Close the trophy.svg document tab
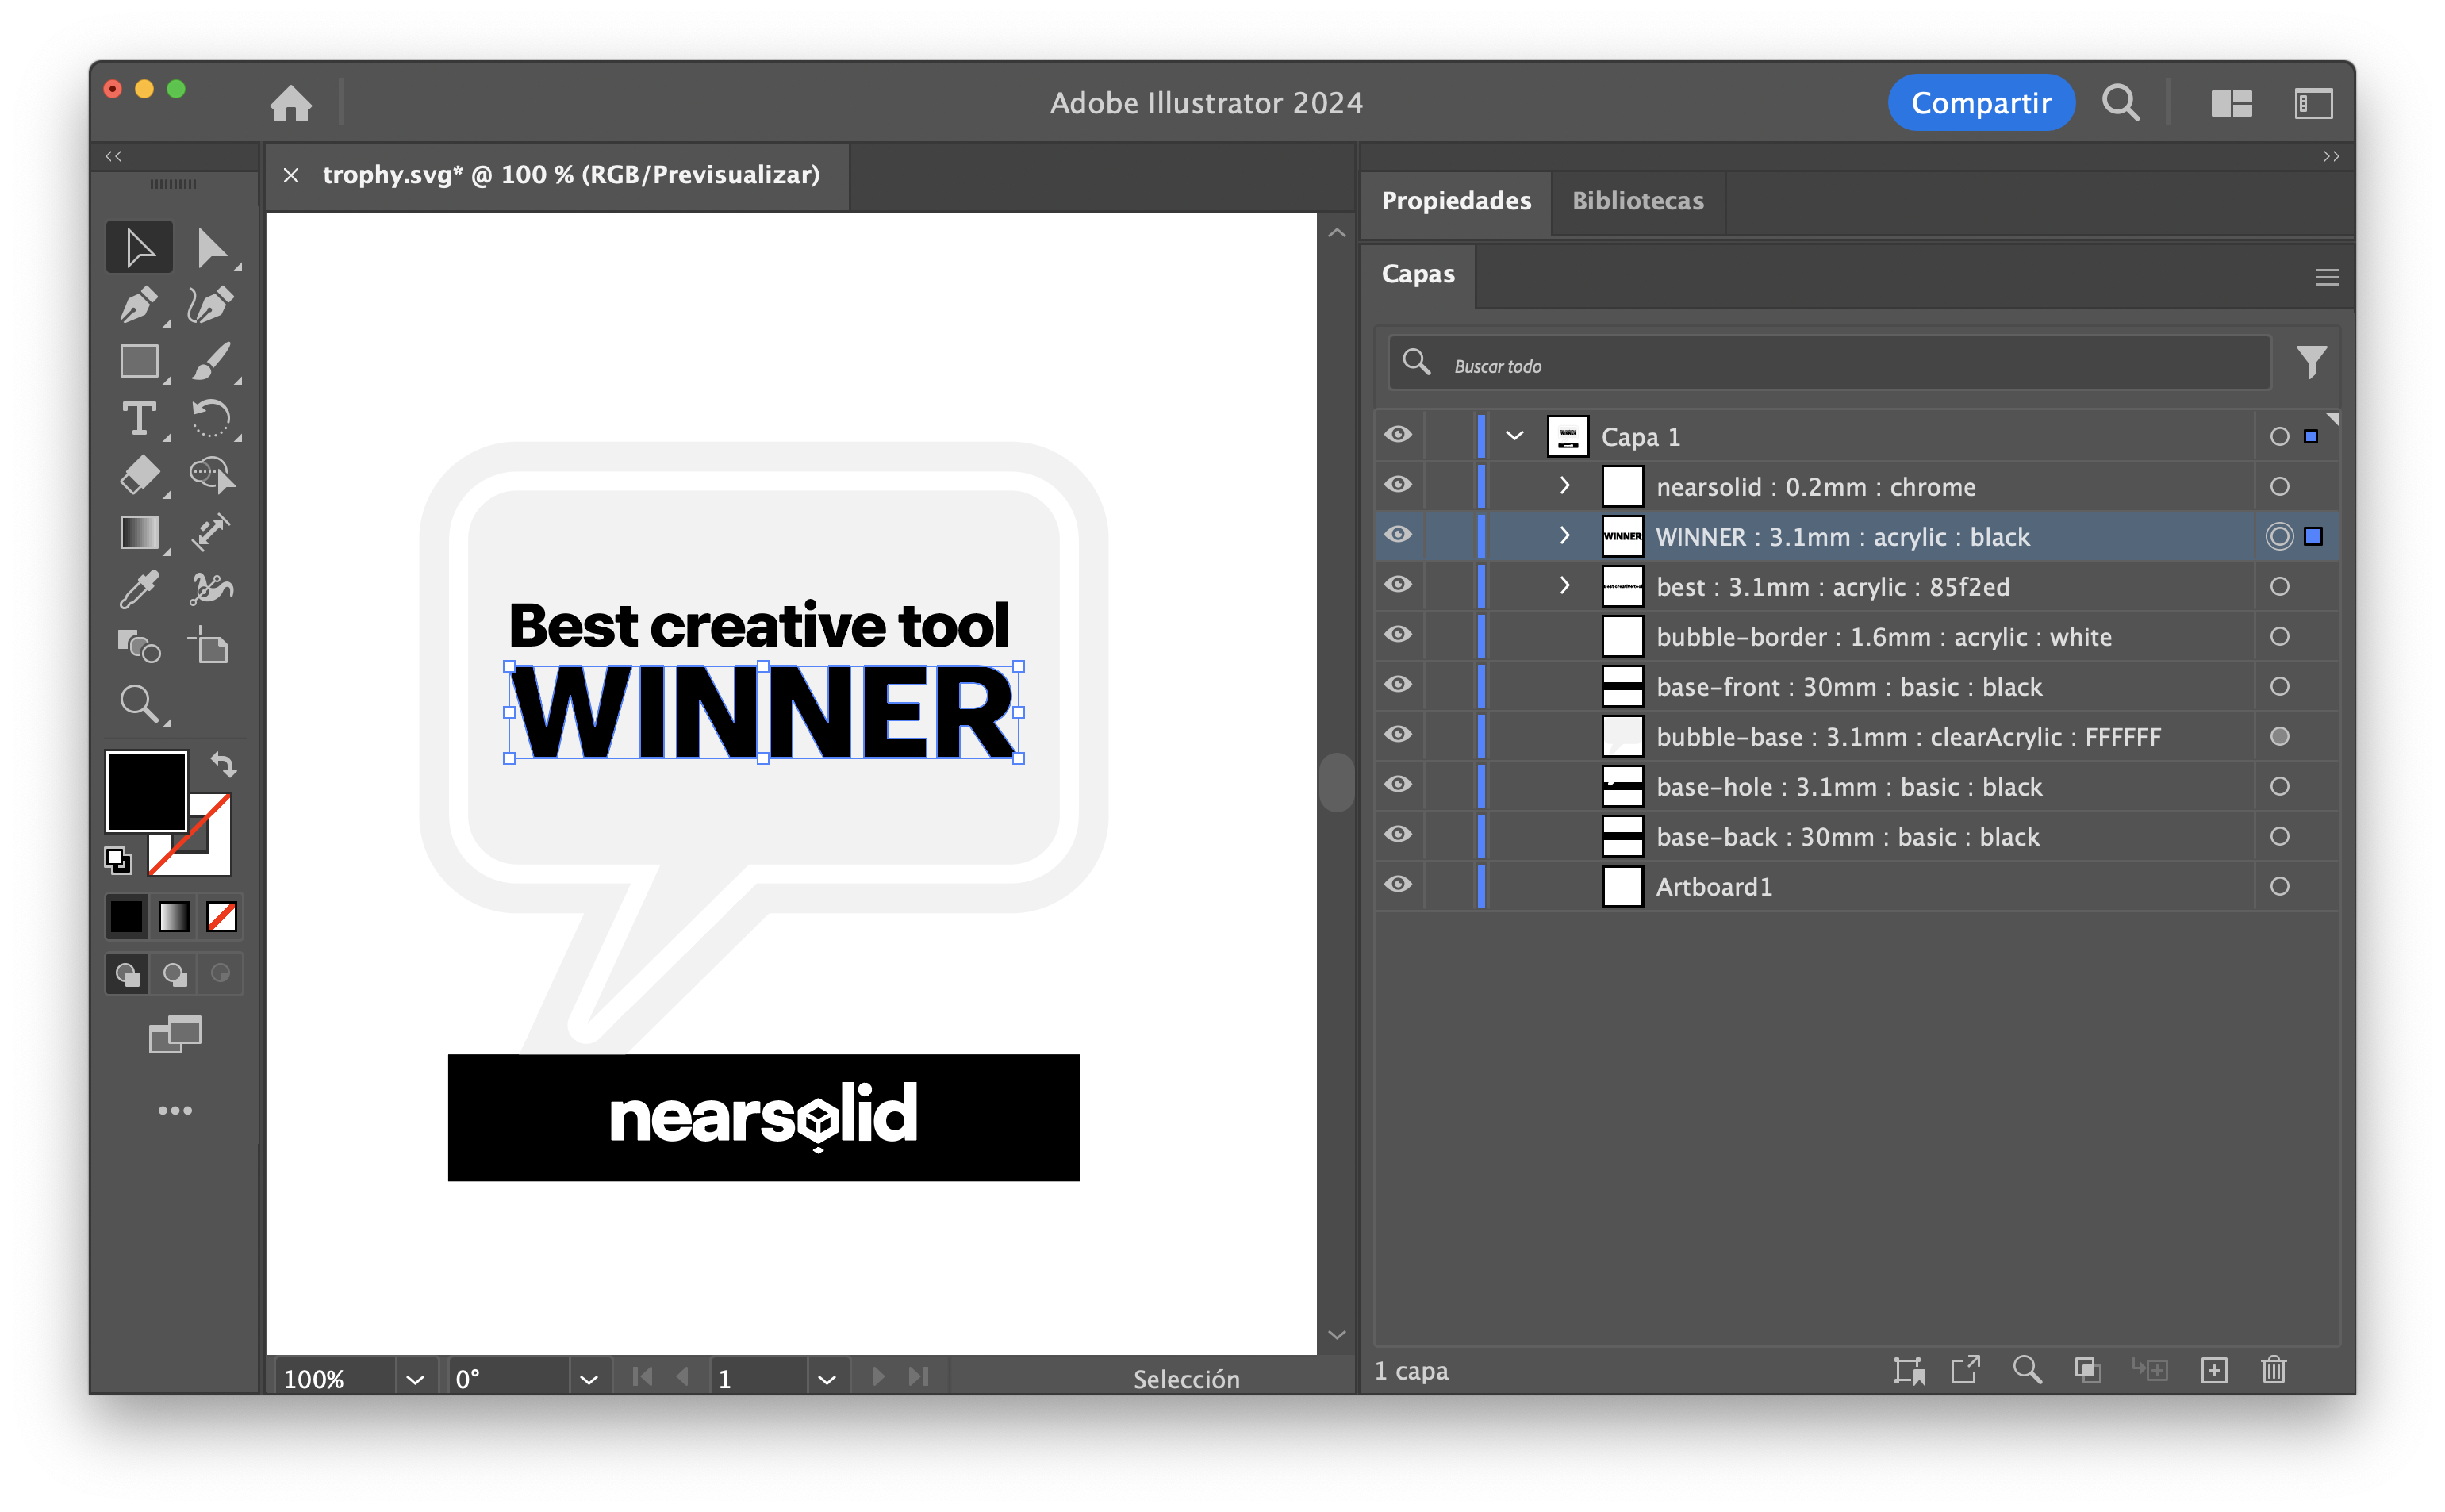The image size is (2445, 1512). pyautogui.click(x=291, y=175)
